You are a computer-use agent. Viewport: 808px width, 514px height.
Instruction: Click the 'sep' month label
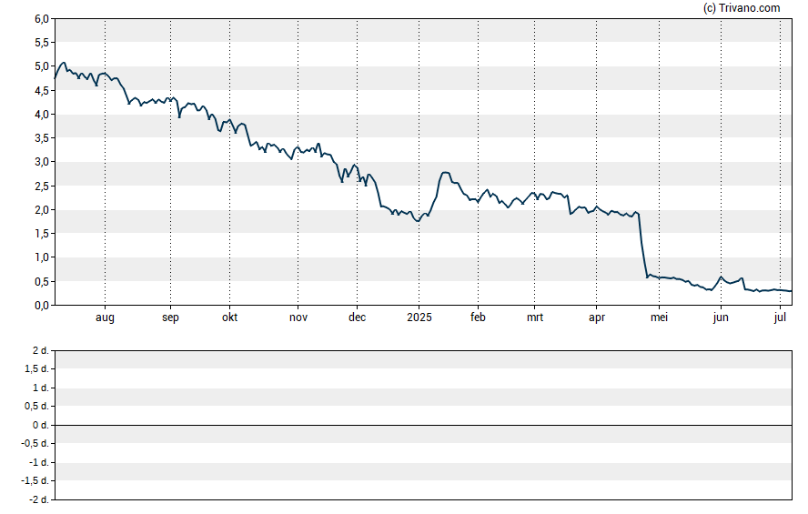[170, 317]
